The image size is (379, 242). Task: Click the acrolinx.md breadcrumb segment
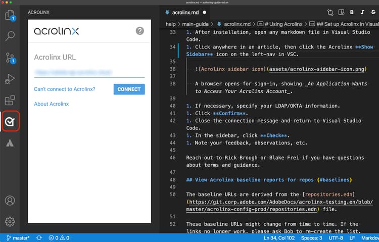pos(234,24)
